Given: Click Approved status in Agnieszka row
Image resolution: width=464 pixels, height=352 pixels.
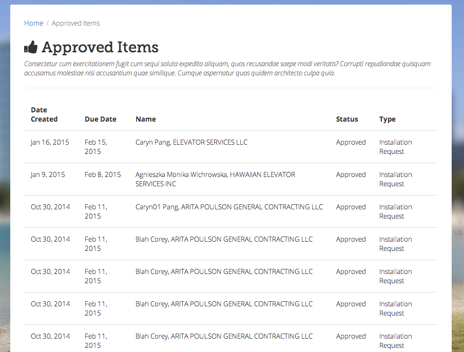Looking at the screenshot, I should pyautogui.click(x=351, y=174).
